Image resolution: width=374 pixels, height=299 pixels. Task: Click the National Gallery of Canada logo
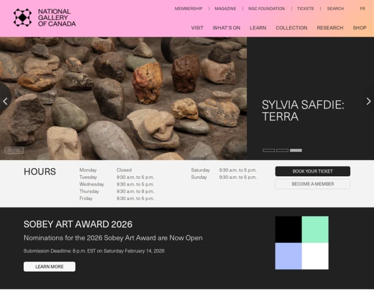(x=44, y=17)
